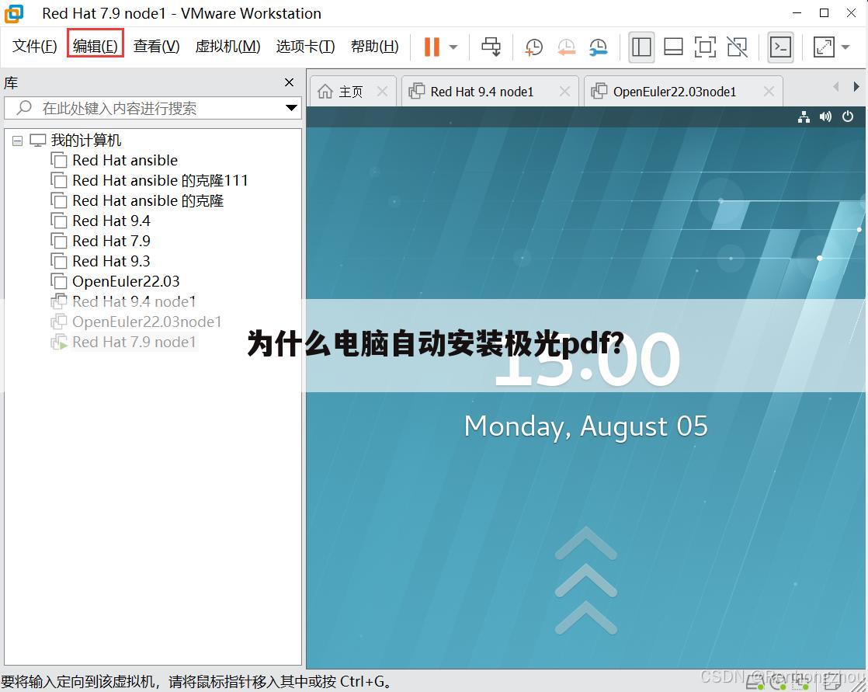Click the revert to snapshot icon
The width and height of the screenshot is (868, 692).
[566, 47]
